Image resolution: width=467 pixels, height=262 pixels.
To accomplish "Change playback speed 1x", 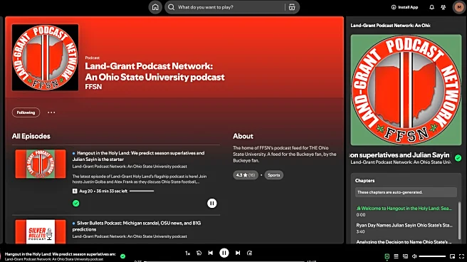I will coord(188,253).
